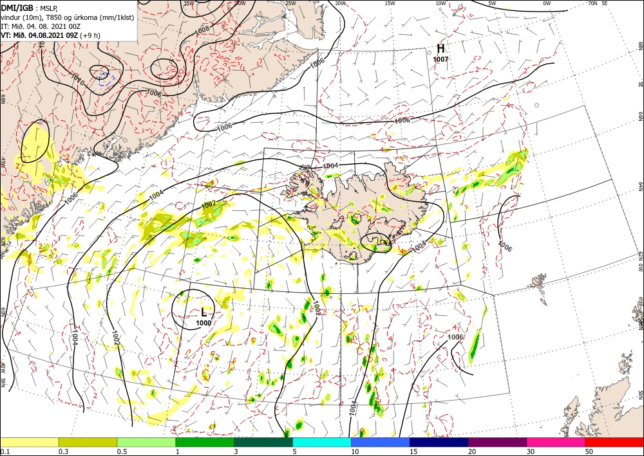The width and height of the screenshot is (644, 456).
Task: Click the "vindur (10m), T850 og úrkoma" line
Action: [x=68, y=17]
